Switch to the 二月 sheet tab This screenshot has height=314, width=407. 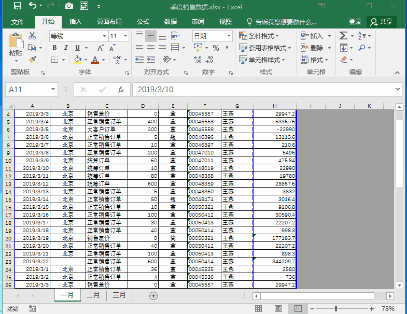coord(93,295)
